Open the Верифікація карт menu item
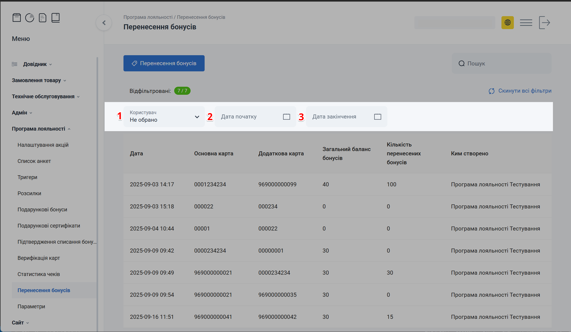Image resolution: width=571 pixels, height=332 pixels. point(39,258)
